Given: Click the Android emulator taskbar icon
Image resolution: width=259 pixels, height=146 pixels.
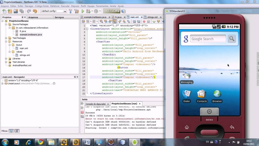Looking at the screenshot, I should coord(135,142).
